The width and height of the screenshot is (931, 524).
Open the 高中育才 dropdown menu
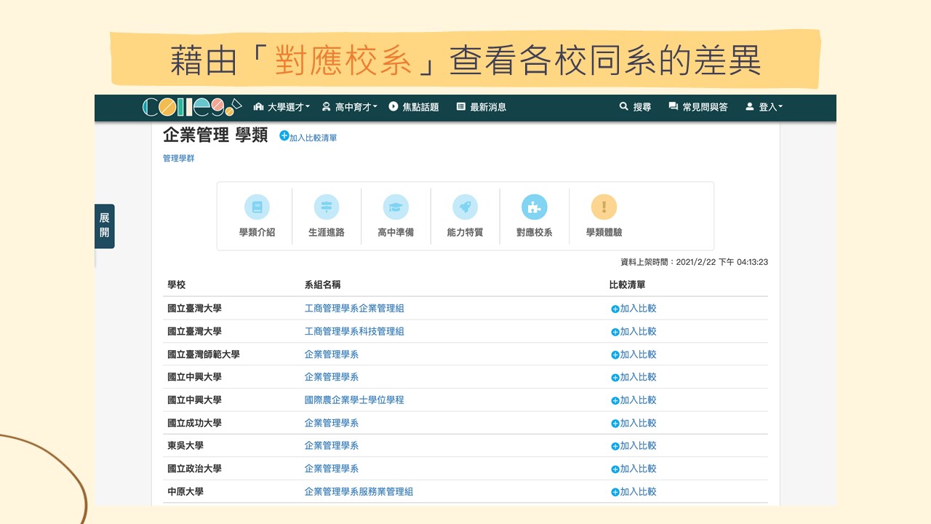pos(350,107)
